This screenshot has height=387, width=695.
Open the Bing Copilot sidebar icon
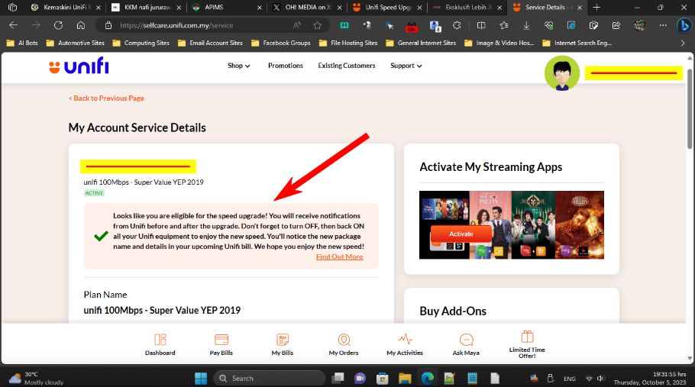(684, 25)
